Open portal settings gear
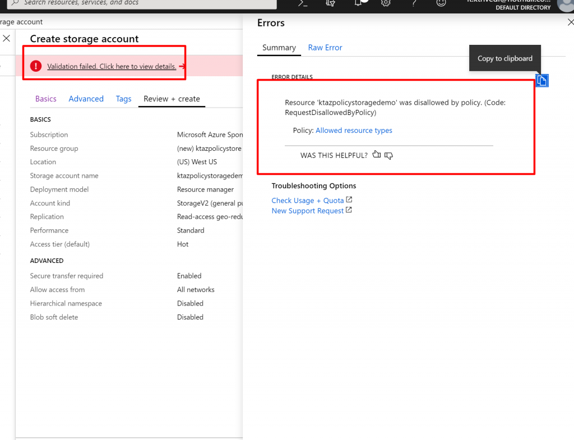The width and height of the screenshot is (574, 440). (386, 3)
